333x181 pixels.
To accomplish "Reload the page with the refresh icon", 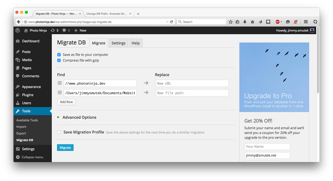I will (171, 22).
